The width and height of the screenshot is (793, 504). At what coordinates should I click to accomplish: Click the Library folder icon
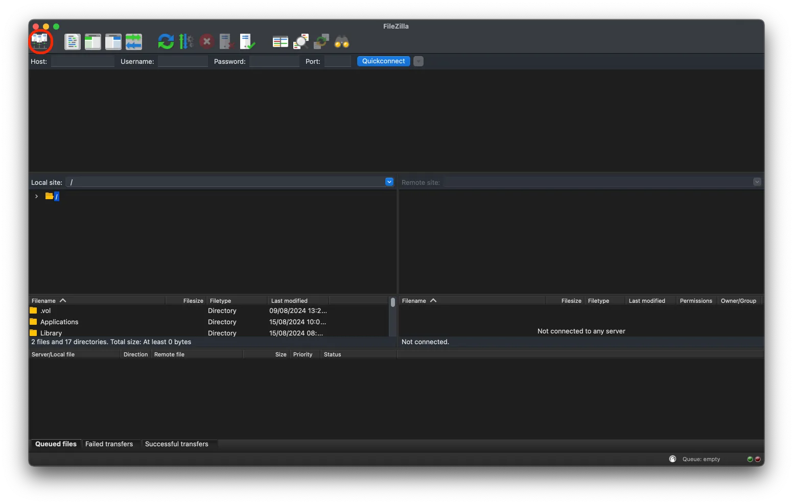[34, 333]
